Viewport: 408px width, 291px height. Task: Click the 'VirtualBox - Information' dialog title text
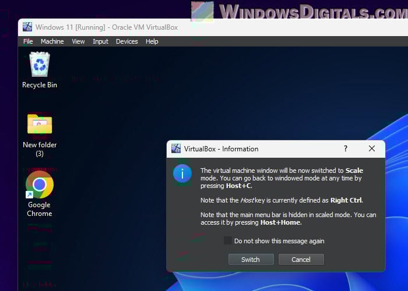(x=221, y=149)
